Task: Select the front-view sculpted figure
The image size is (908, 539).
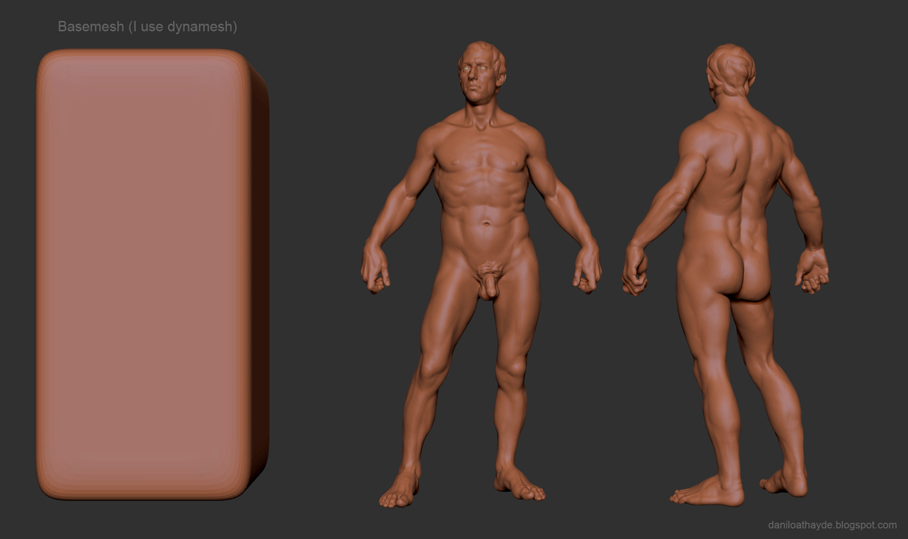Action: 481,274
